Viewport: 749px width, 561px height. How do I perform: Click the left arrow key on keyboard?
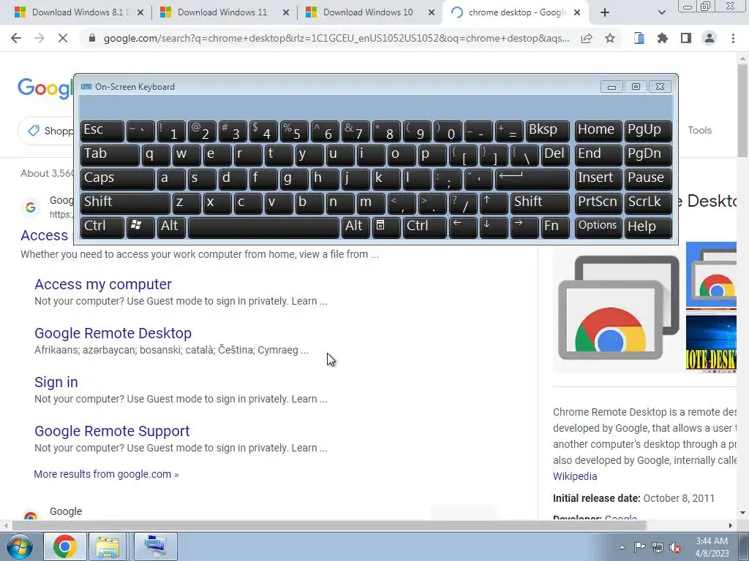click(x=462, y=227)
